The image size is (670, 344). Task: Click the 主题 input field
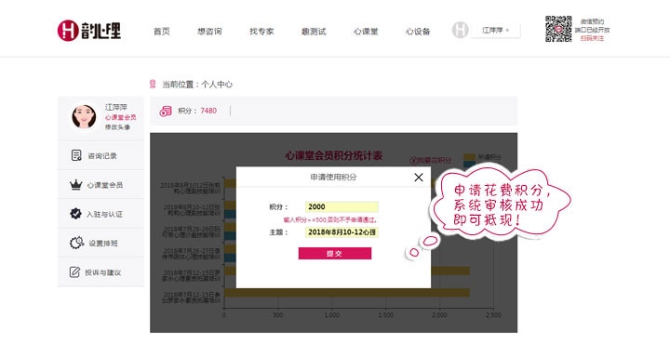(x=342, y=232)
